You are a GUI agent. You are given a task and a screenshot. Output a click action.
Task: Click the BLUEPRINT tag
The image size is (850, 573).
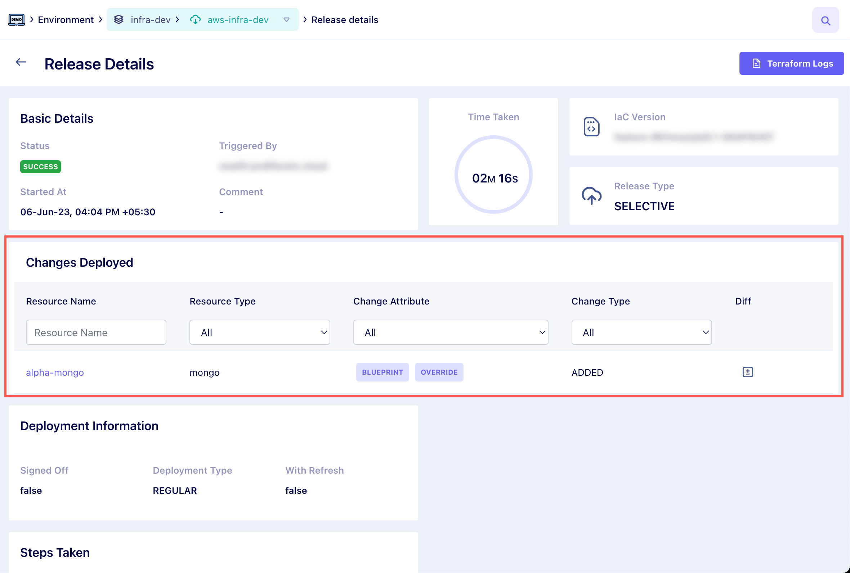tap(382, 372)
